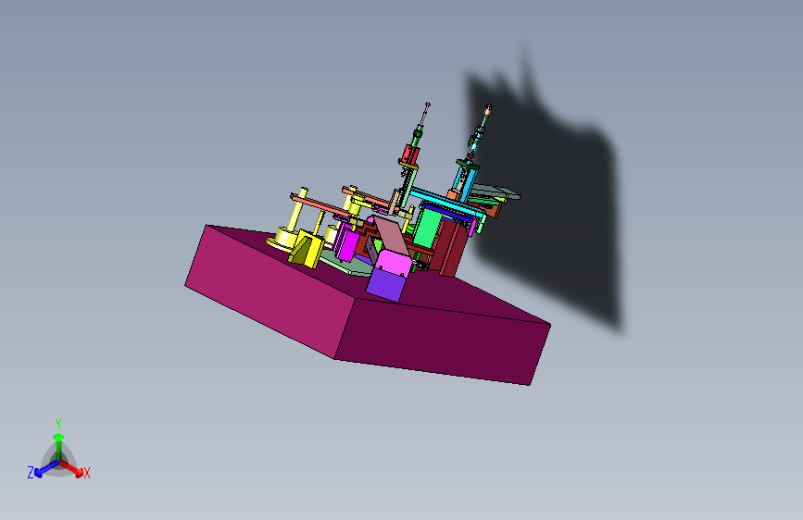Select the red cylinder on the left vertical actuator

411,153
